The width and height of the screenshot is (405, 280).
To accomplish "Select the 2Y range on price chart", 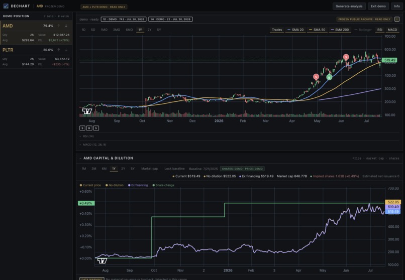I will coord(150,30).
